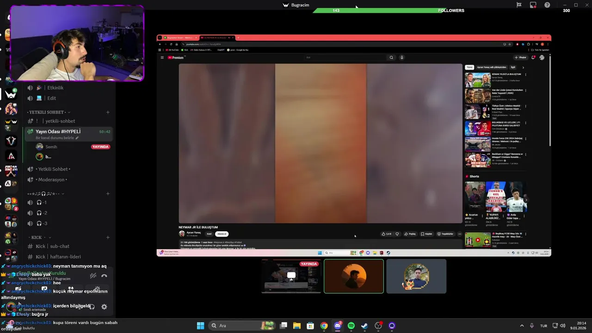Join voice channel -1
Screen dimensions: 592x333
click(68, 203)
